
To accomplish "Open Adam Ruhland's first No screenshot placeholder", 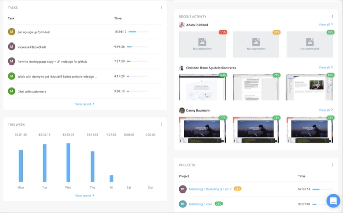I will pyautogui.click(x=203, y=45).
